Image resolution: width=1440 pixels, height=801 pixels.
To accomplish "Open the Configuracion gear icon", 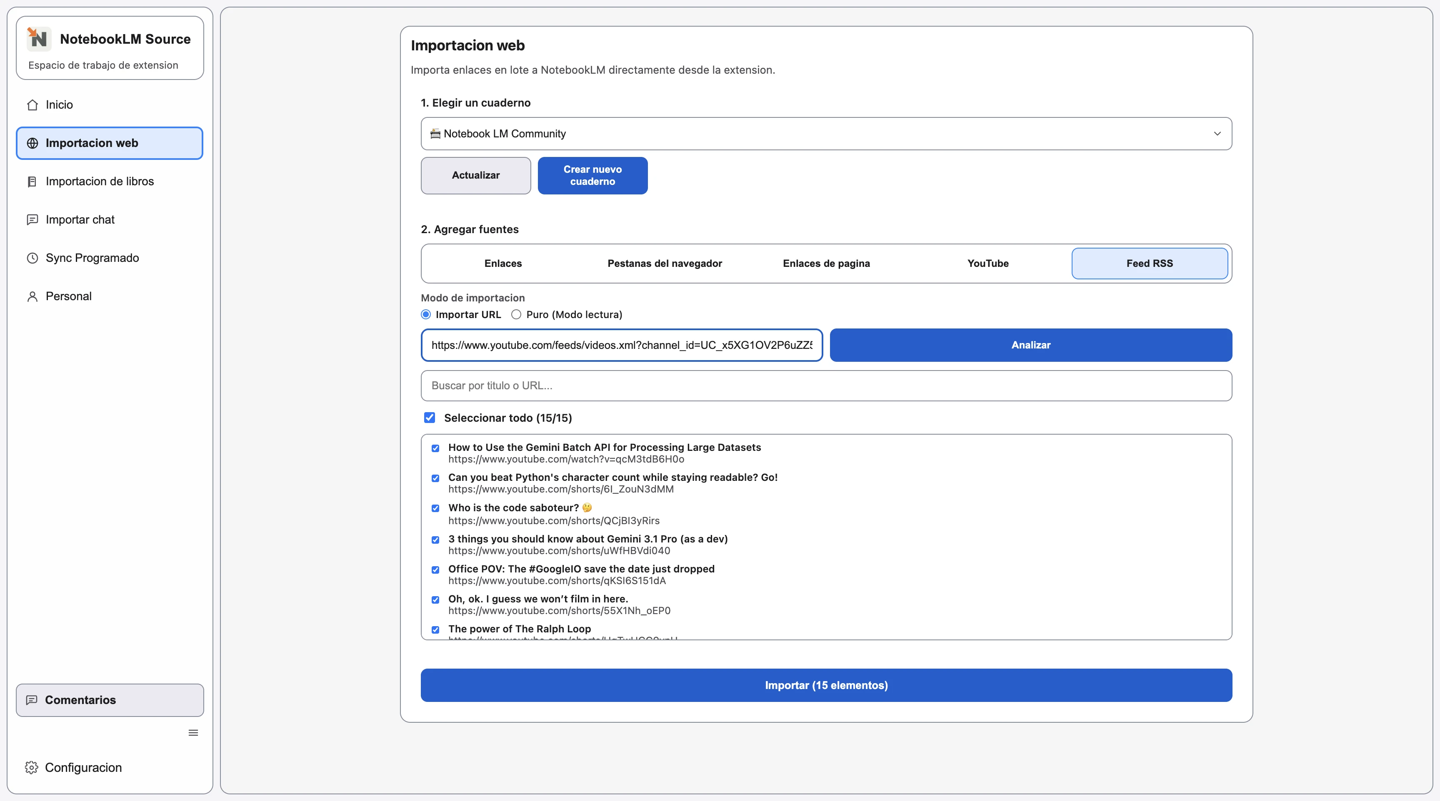I will 31,767.
